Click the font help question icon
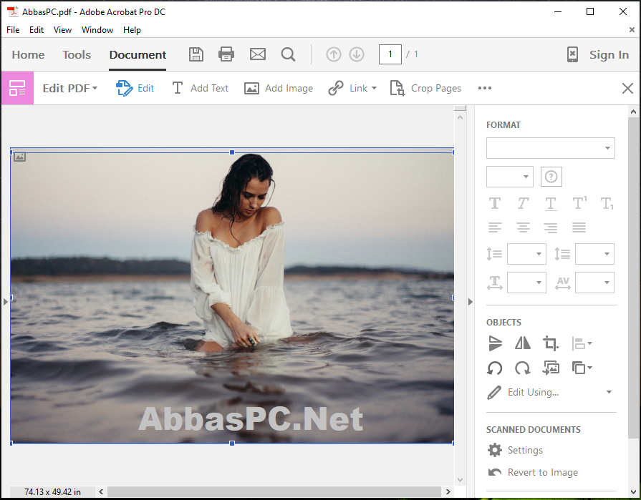This screenshot has height=500, width=641. click(x=551, y=177)
